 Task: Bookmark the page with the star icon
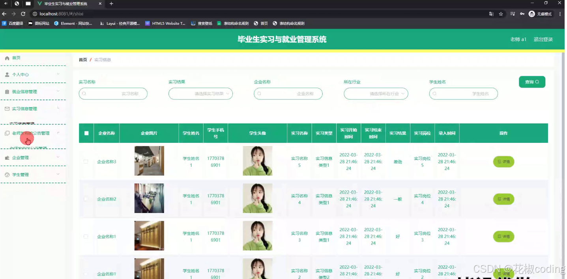(x=501, y=13)
